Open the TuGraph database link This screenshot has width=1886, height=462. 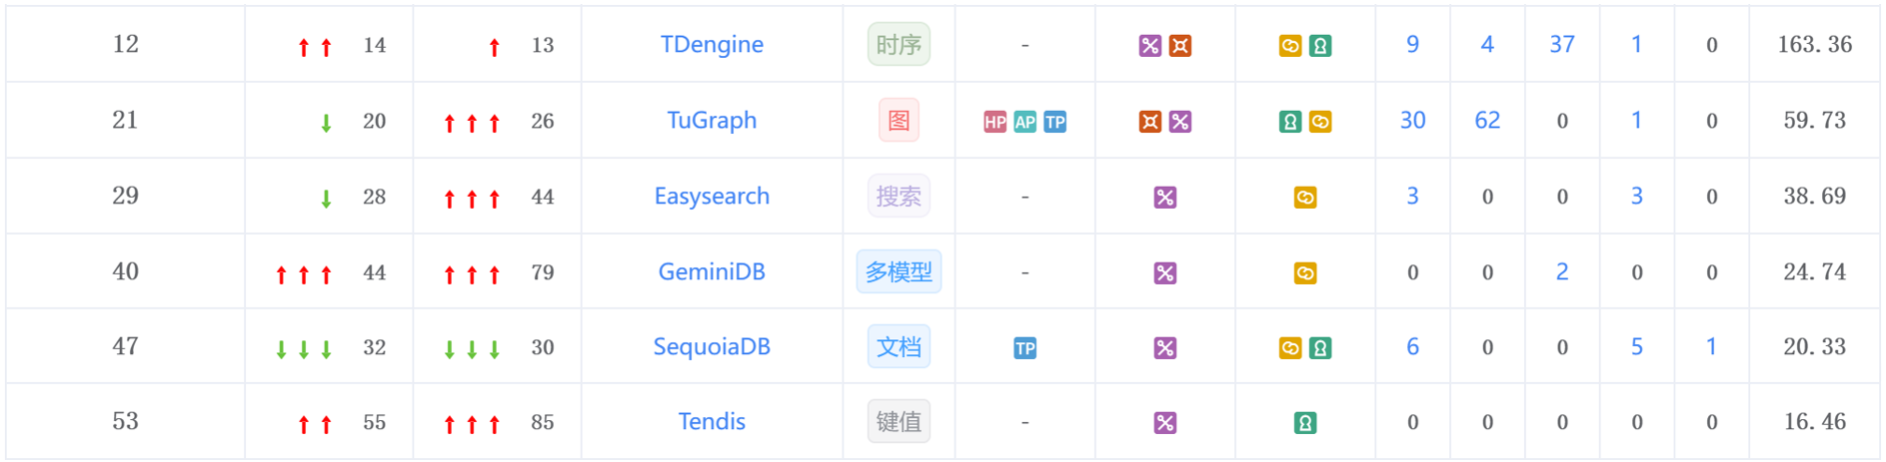tap(712, 121)
